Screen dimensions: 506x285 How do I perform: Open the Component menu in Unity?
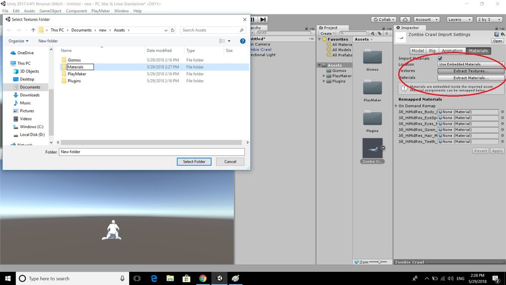(76, 11)
